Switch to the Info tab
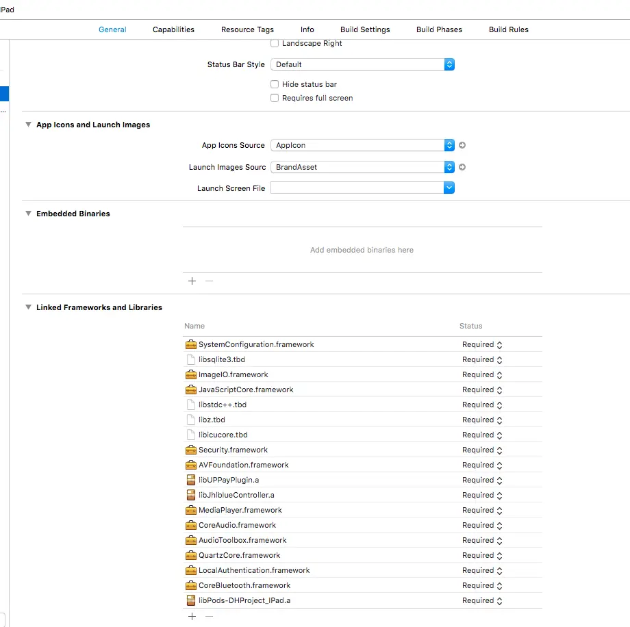Viewport: 630px width, 627px height. pos(307,29)
